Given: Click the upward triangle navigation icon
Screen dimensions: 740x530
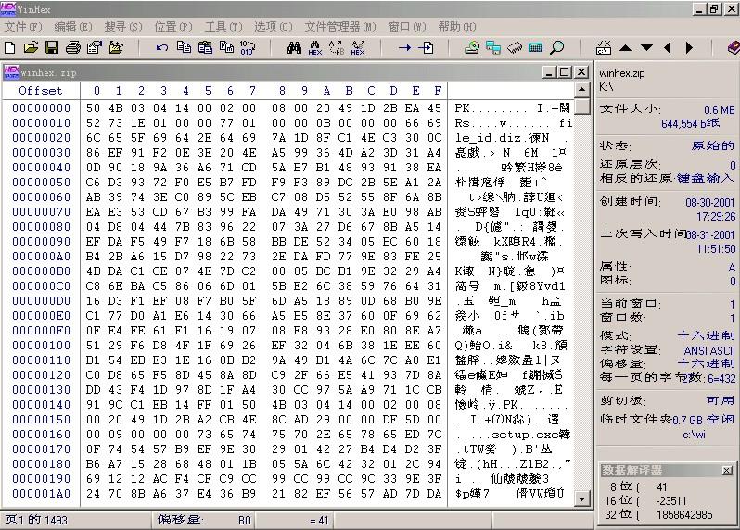Looking at the screenshot, I should pyautogui.click(x=625, y=47).
